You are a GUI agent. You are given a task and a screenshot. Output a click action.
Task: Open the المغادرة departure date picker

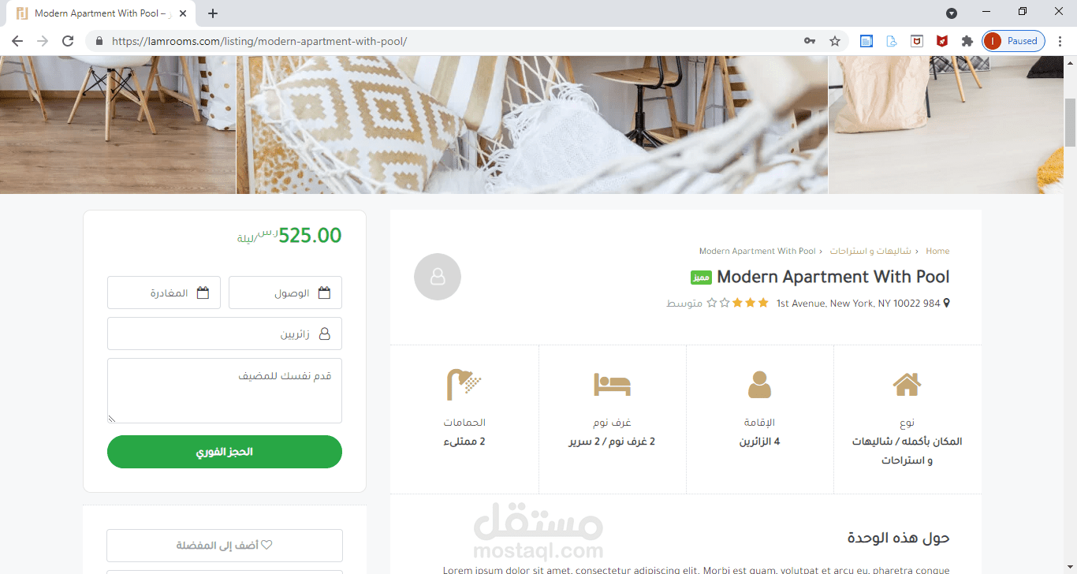click(x=164, y=293)
